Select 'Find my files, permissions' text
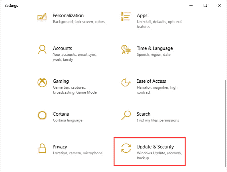227x172 pixels. (x=158, y=120)
